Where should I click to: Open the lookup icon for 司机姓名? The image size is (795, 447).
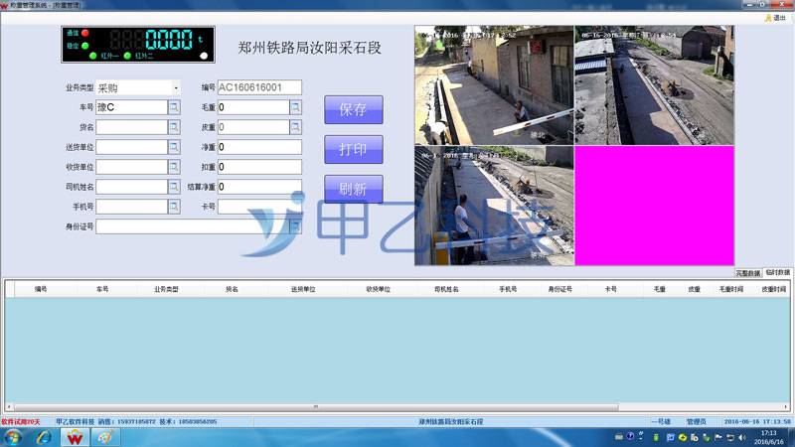coord(174,187)
